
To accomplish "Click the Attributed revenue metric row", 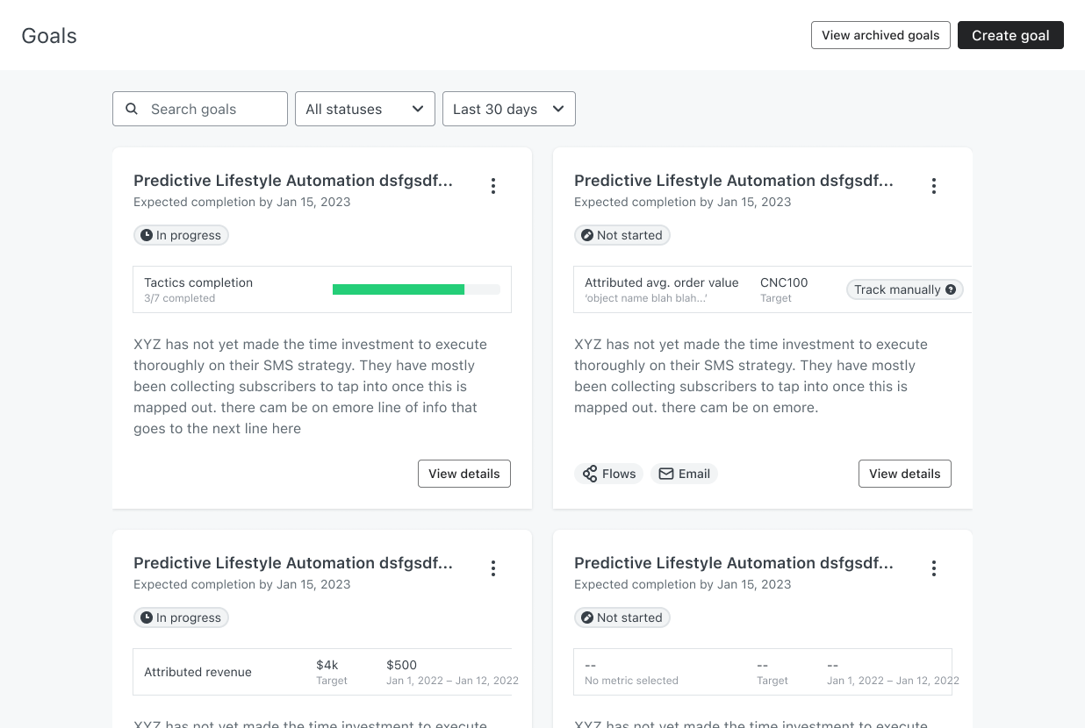I will click(x=323, y=672).
